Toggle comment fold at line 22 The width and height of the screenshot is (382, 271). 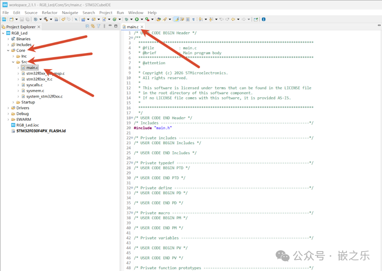(x=132, y=138)
